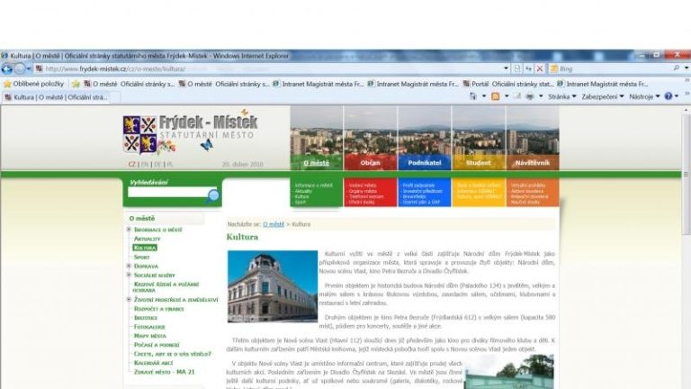Open 'Zdravé město - MA 21' item

pyautogui.click(x=164, y=372)
